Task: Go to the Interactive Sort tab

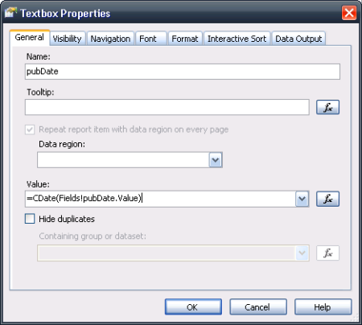Action: point(237,39)
